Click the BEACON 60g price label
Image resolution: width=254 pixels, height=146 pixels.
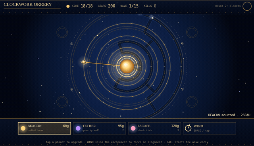point(66,126)
